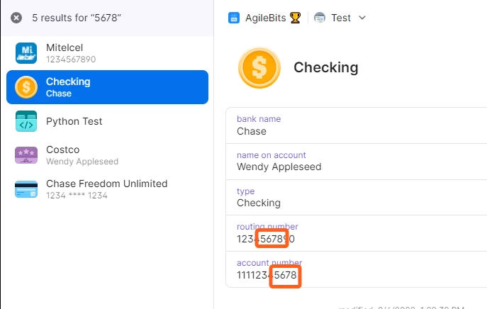Click the large Checking coin icon in details
Image resolution: width=487 pixels, height=309 pixels.
(x=259, y=68)
